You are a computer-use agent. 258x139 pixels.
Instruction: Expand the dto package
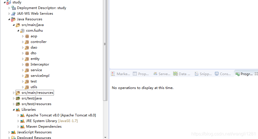click(23, 53)
